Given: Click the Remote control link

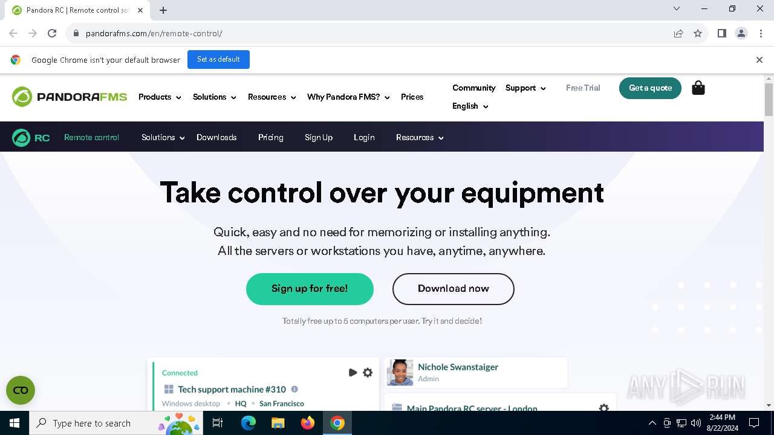Looking at the screenshot, I should (x=91, y=138).
